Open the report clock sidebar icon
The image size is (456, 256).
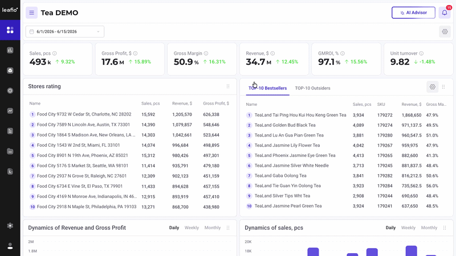10,171
